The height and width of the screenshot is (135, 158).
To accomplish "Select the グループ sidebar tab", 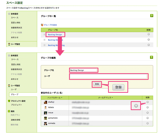I will pyautogui.click(x=23, y=95).
